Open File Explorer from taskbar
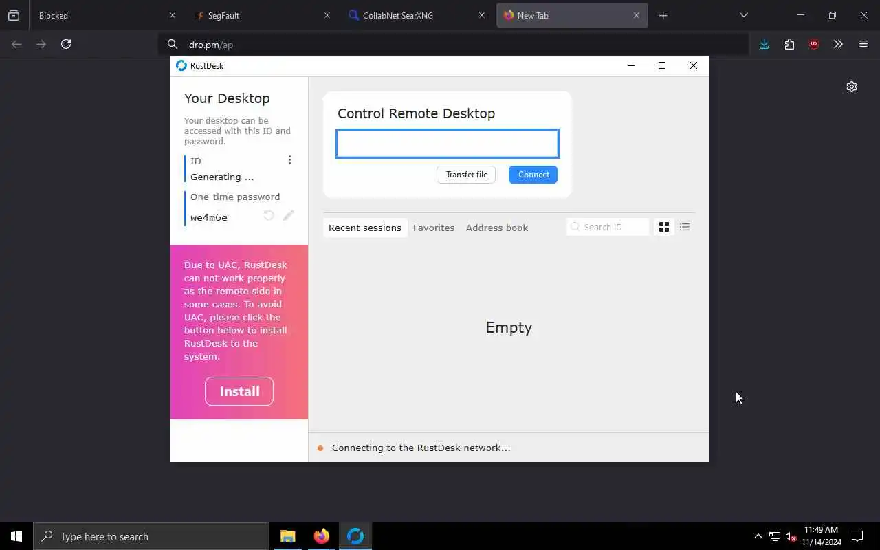 coord(288,536)
